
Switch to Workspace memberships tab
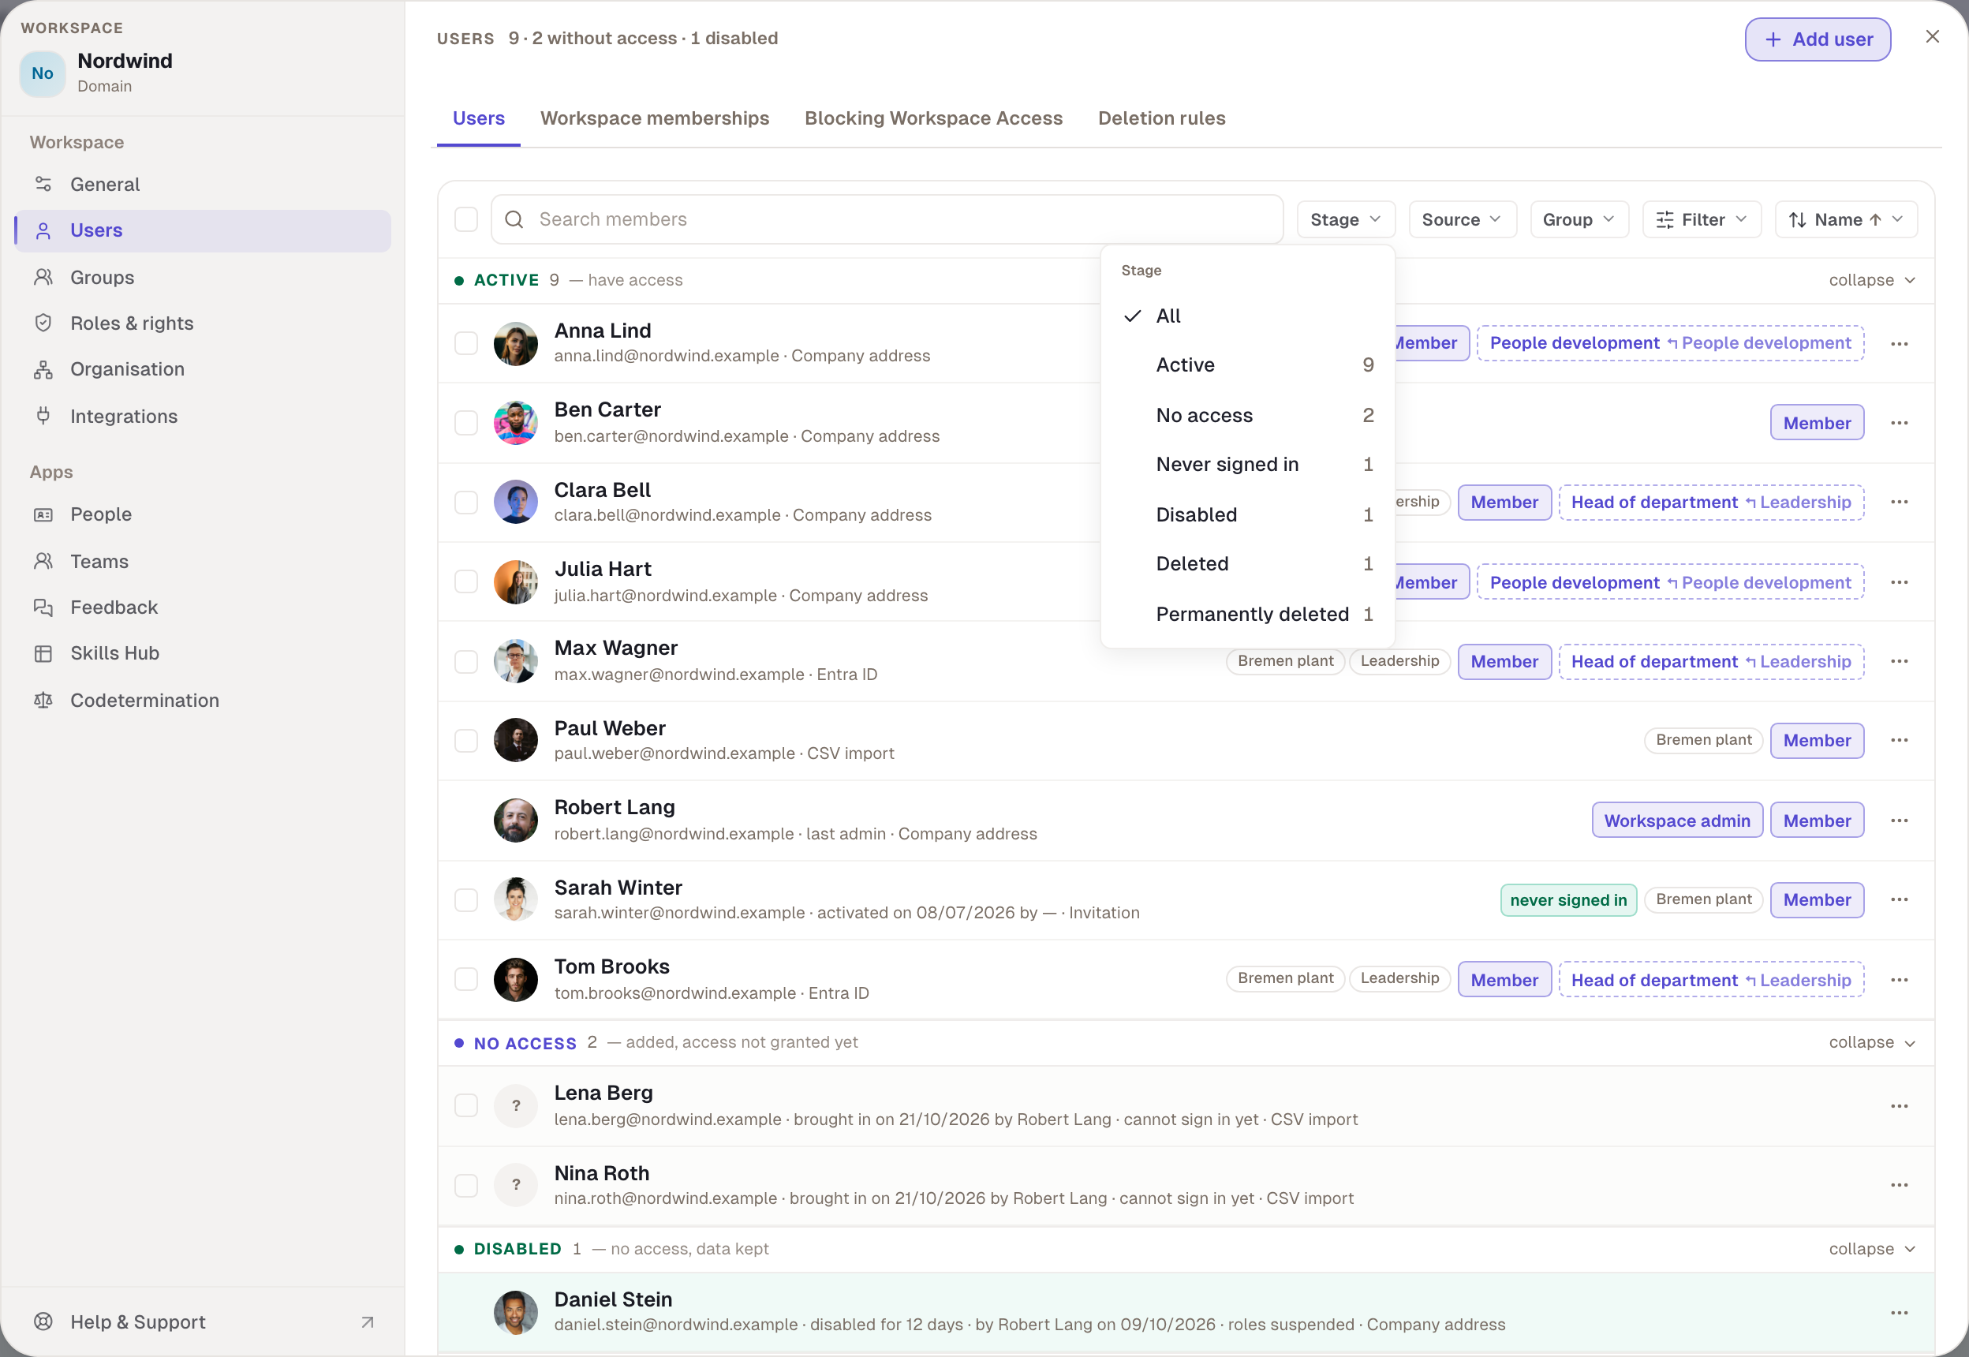(655, 118)
